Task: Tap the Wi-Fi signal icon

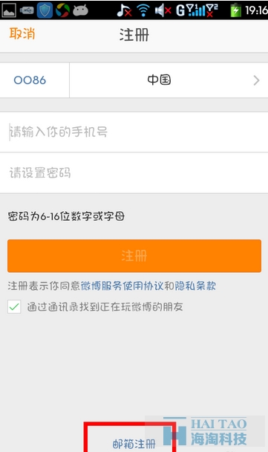Action: 143,10
